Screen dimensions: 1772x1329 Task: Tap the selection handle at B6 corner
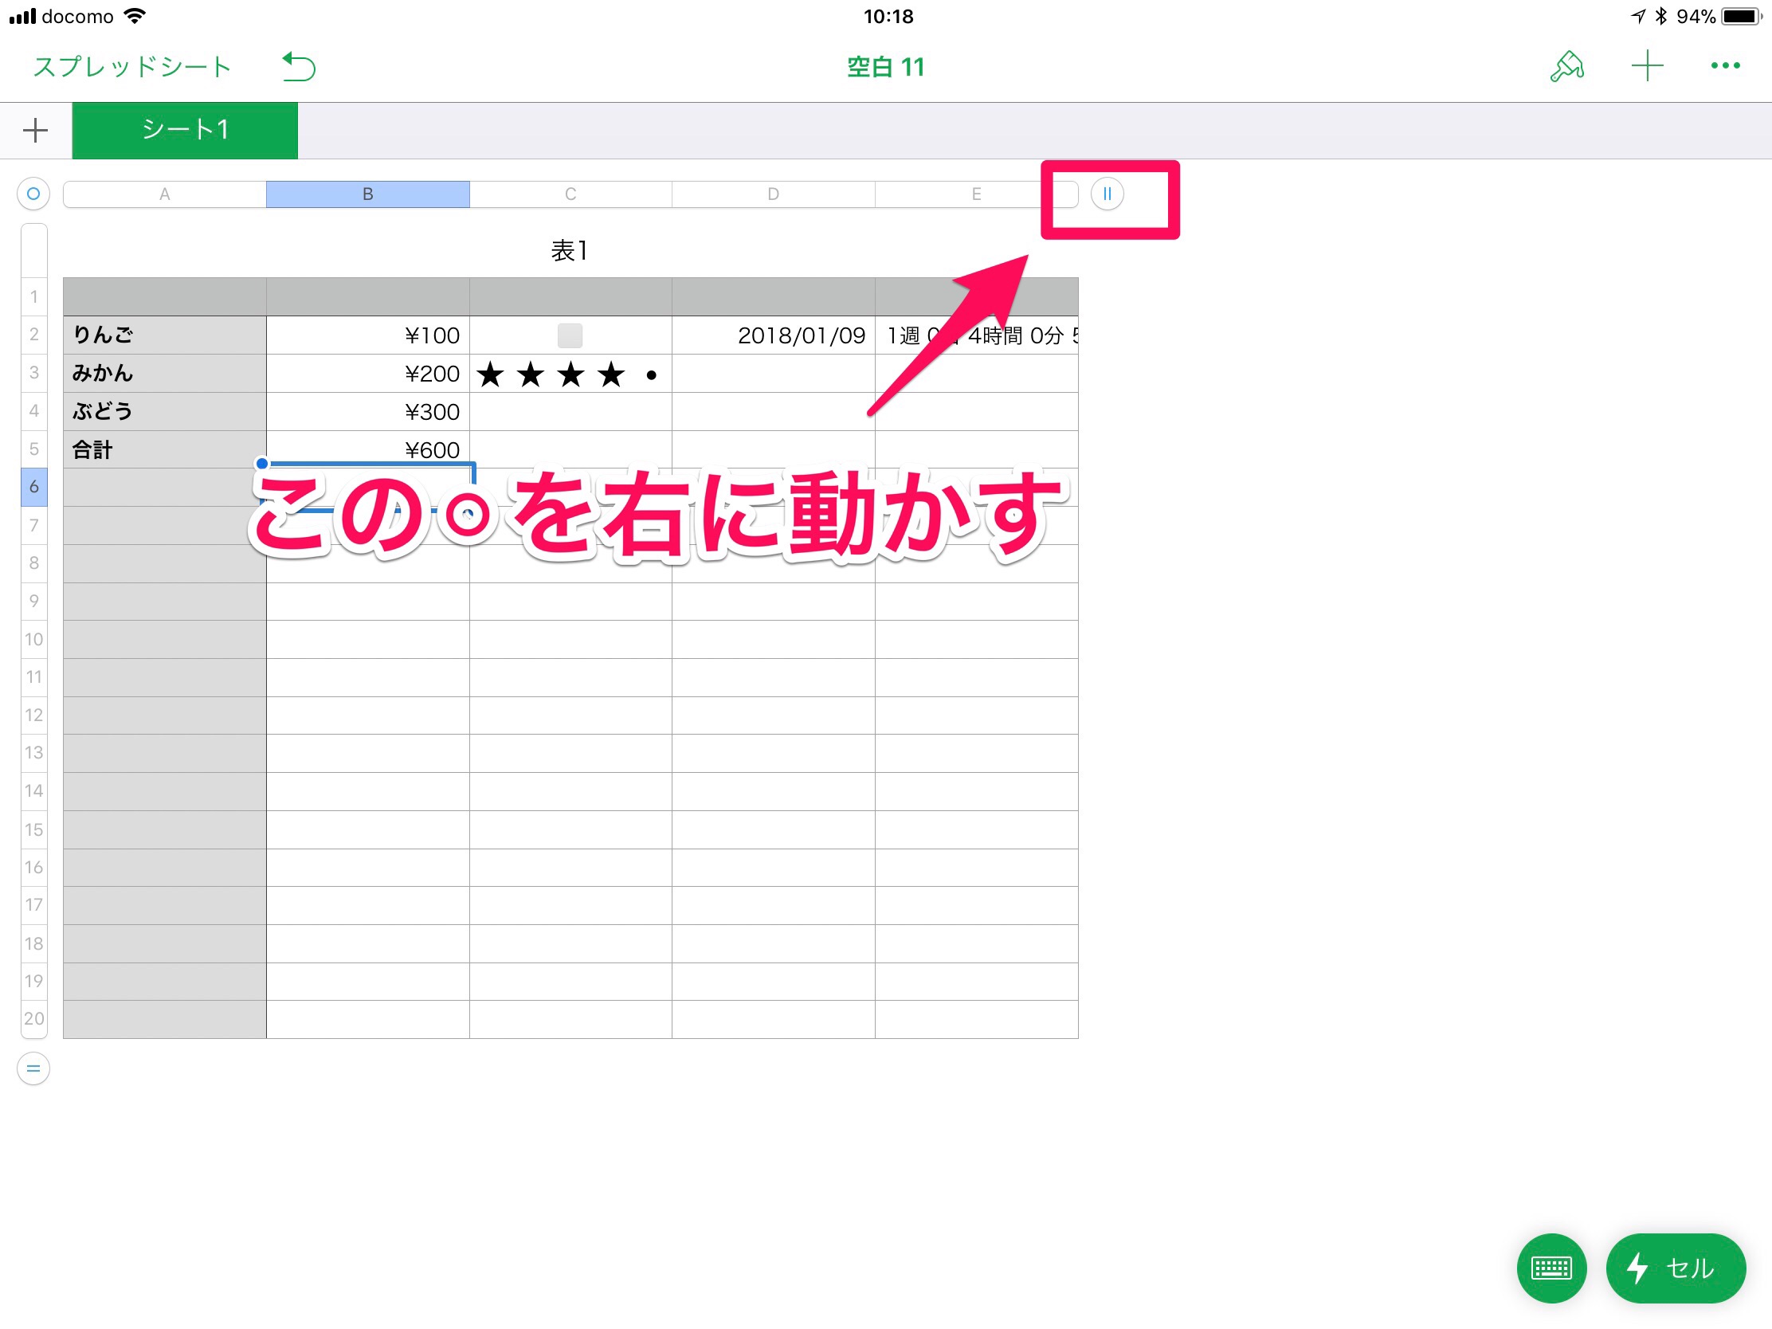tap(262, 463)
